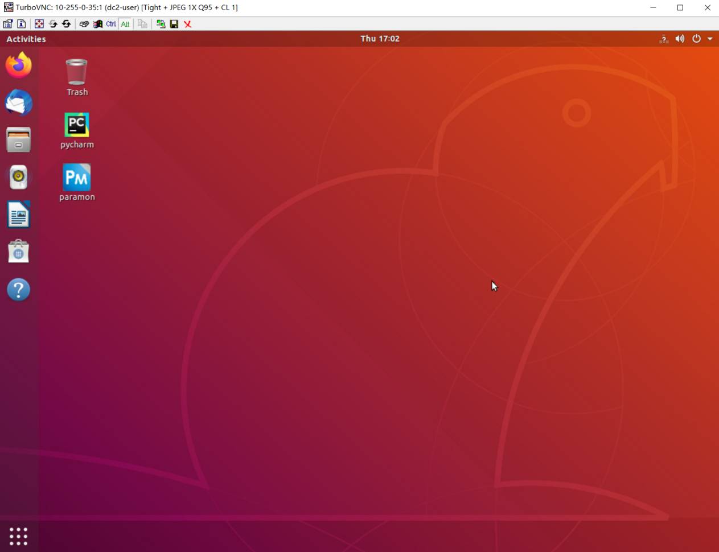Open the Thu 17:02 clock menu
The height and width of the screenshot is (552, 719).
[x=380, y=39]
